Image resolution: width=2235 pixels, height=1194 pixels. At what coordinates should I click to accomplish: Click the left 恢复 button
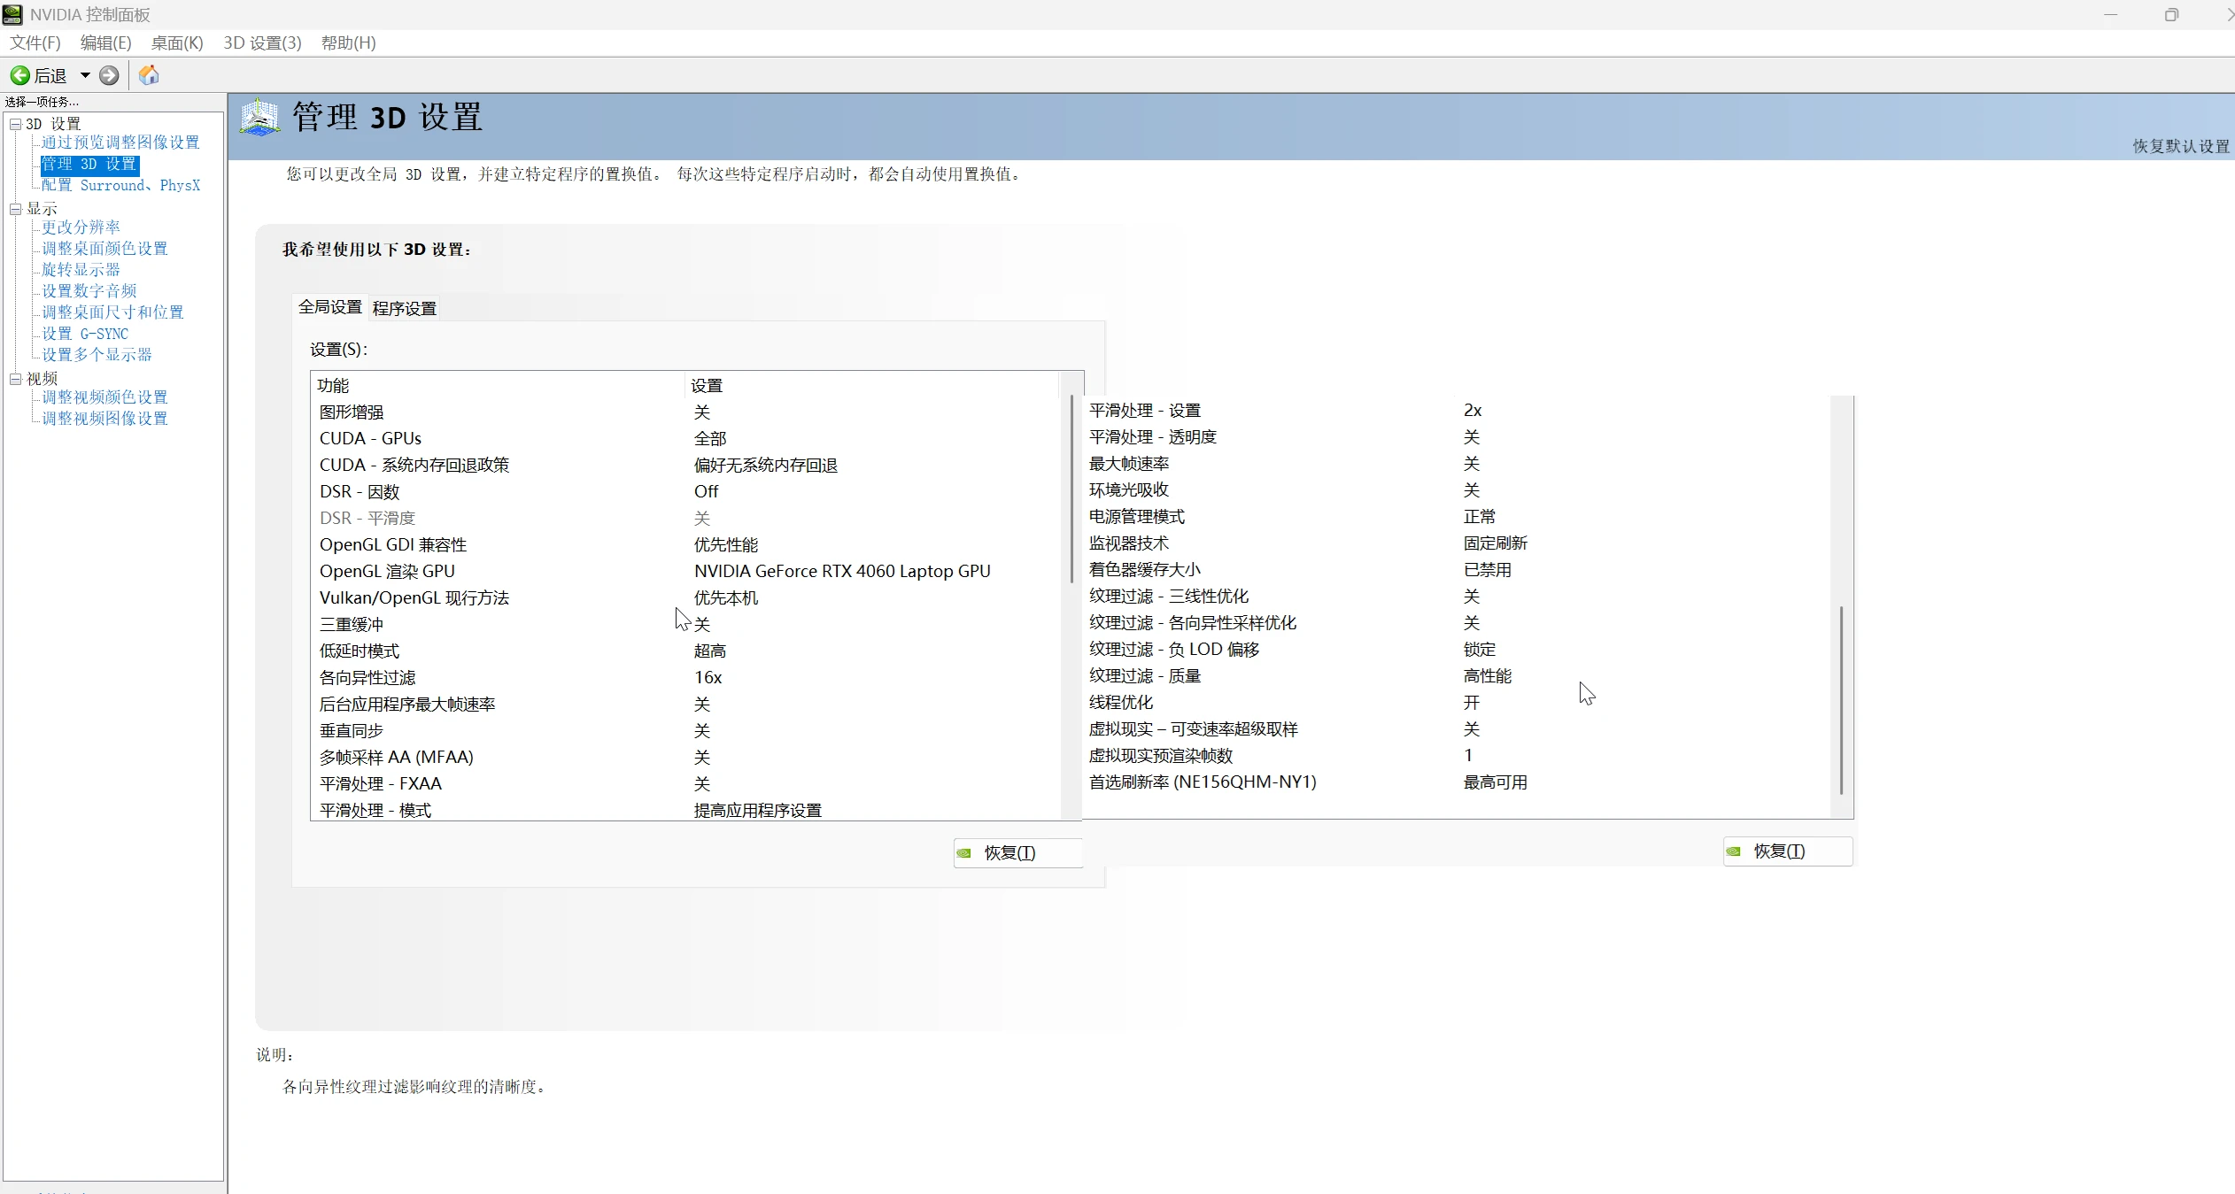click(1017, 852)
